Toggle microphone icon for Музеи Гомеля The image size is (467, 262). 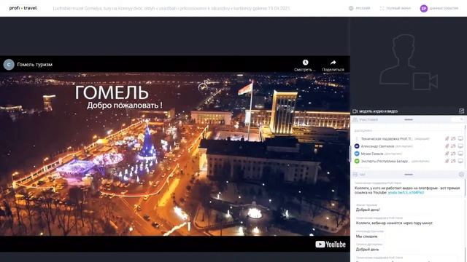coord(447,154)
